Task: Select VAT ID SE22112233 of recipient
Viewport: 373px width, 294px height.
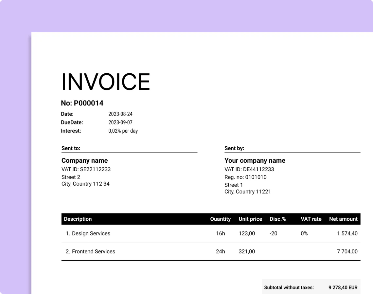Action: coord(86,169)
